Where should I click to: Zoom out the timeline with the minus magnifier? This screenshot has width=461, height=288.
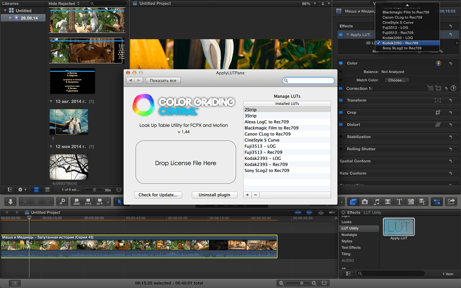[281, 283]
